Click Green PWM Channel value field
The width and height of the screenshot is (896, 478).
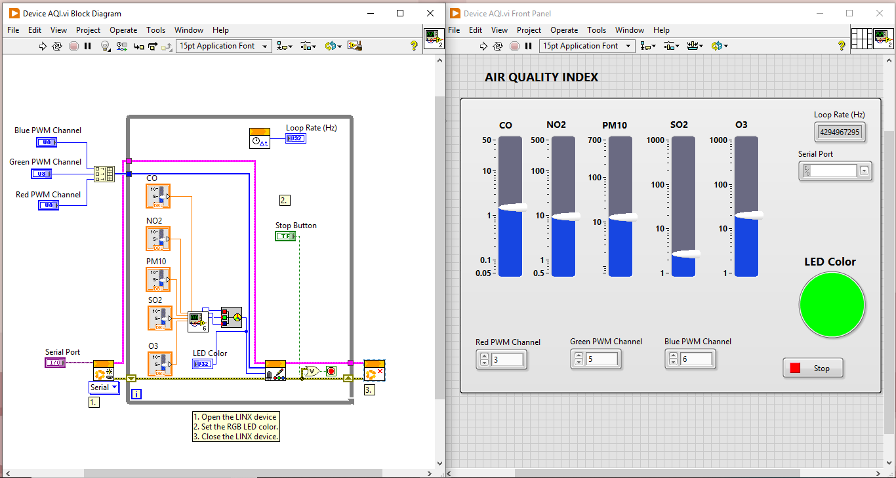pos(602,359)
